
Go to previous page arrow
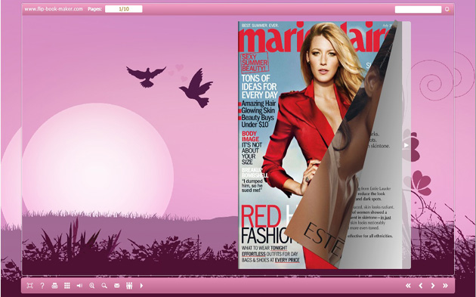point(420,286)
